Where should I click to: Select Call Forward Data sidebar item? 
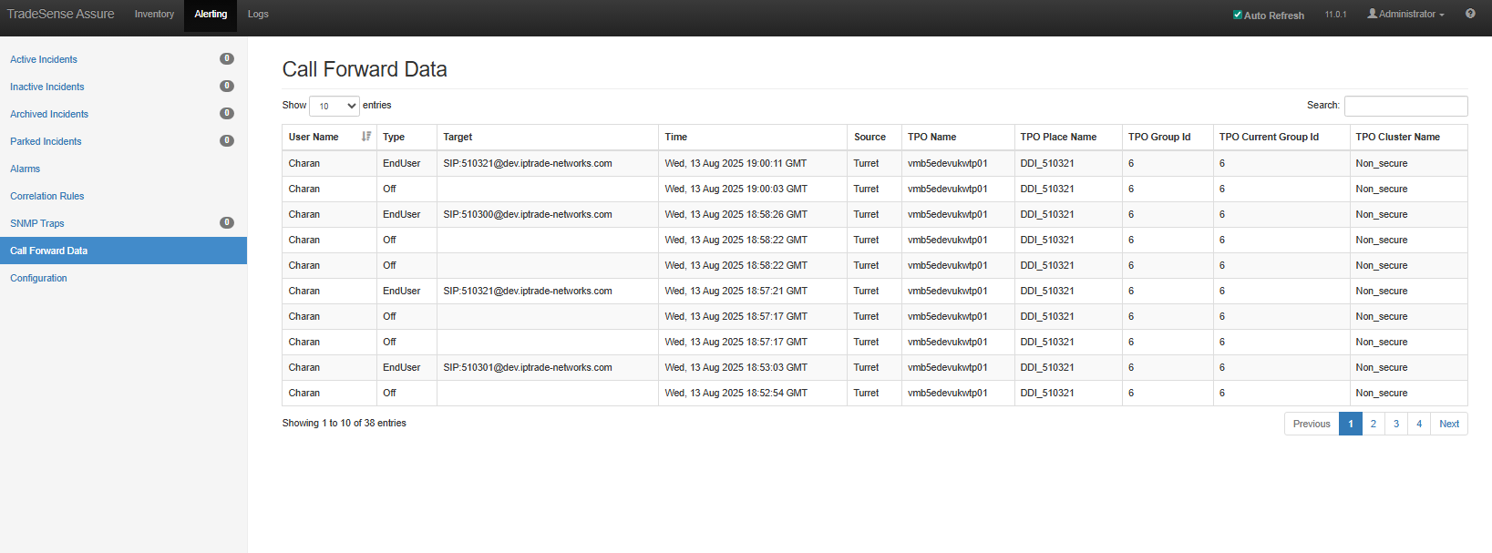point(123,251)
